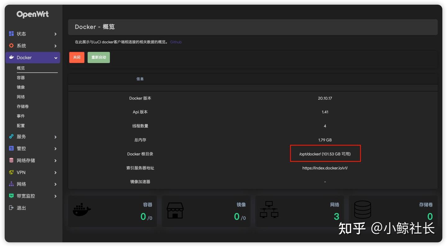
Task: Click the 状态 dashboard icon
Action: point(11,34)
